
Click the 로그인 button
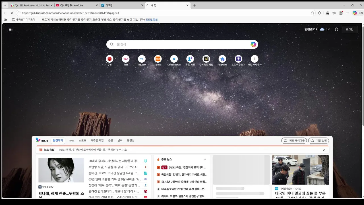[x=349, y=29]
